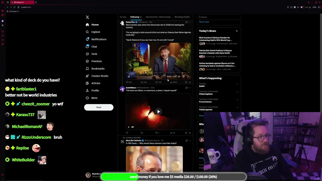Open news about Nick Fuentes criticizing Sneako

pos(219,40)
